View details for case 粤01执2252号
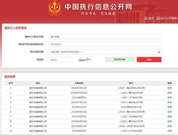The width and height of the screenshot is (178, 135). click(x=169, y=121)
